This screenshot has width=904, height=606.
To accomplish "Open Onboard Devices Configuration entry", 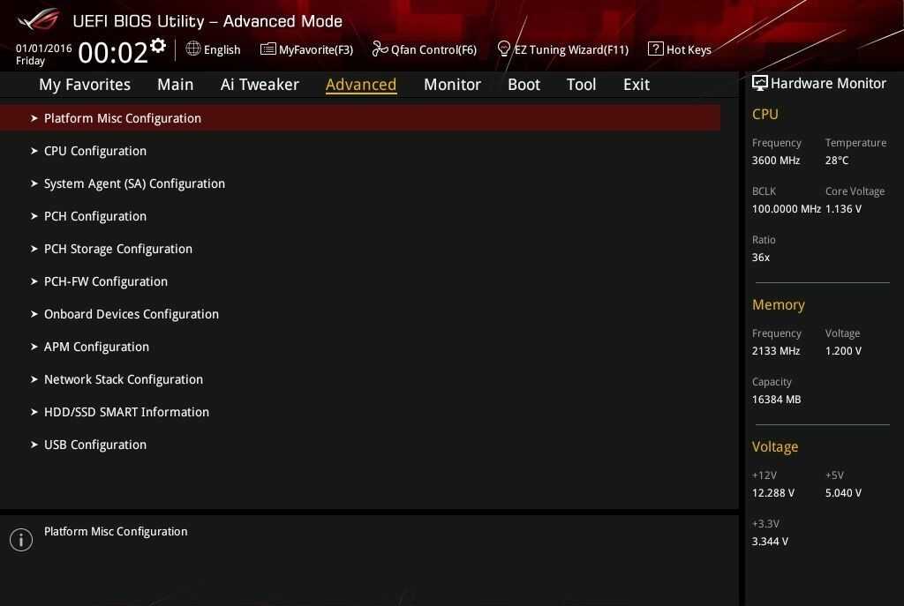I will pyautogui.click(x=132, y=314).
